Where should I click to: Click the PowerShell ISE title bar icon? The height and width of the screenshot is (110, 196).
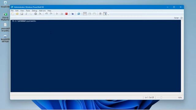12,7
